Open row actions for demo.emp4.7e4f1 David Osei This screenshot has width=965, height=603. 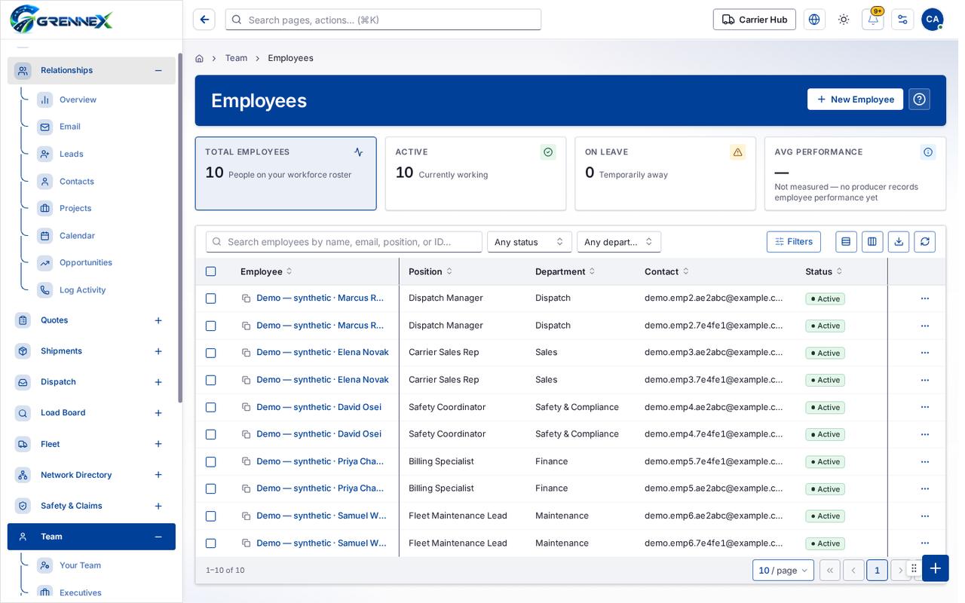[925, 434]
